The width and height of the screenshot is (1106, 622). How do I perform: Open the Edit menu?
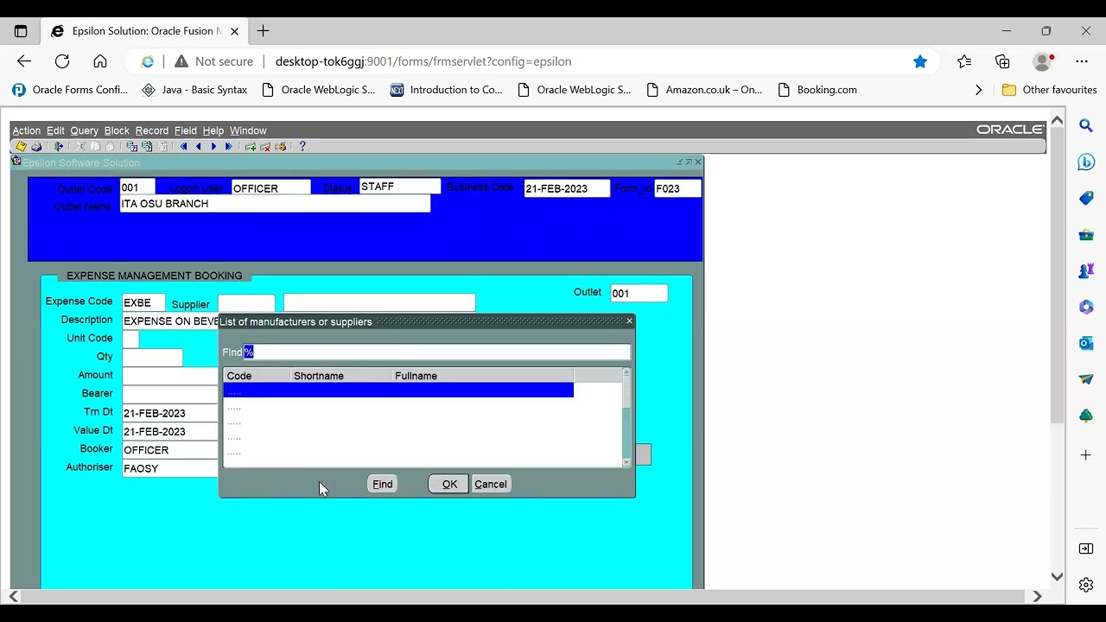coord(55,130)
